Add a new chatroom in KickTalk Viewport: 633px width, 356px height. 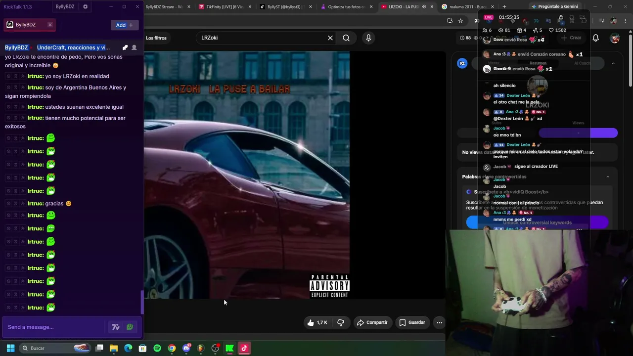(x=124, y=25)
